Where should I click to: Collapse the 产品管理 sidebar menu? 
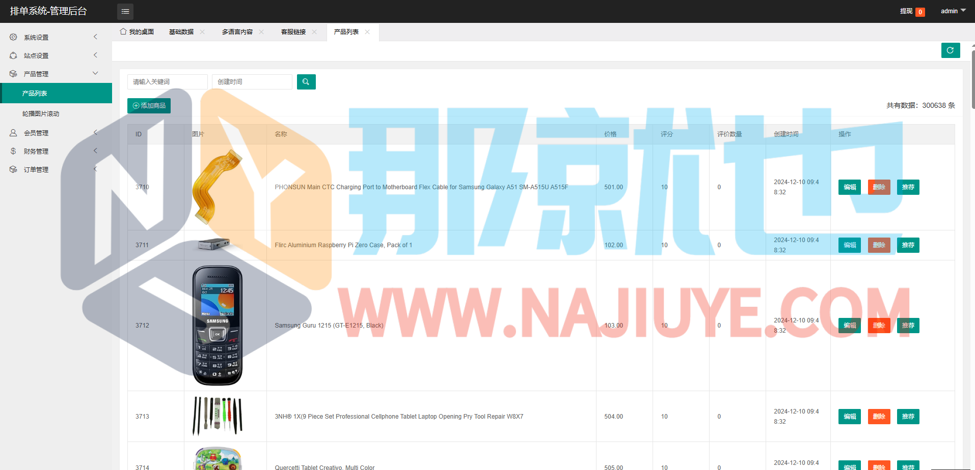click(53, 74)
